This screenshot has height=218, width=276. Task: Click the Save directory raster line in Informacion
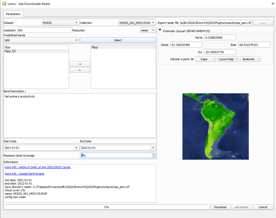coord(67,187)
